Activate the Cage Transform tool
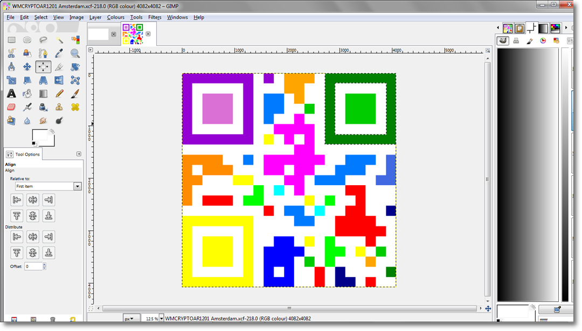The height and width of the screenshot is (331, 582). [x=75, y=80]
